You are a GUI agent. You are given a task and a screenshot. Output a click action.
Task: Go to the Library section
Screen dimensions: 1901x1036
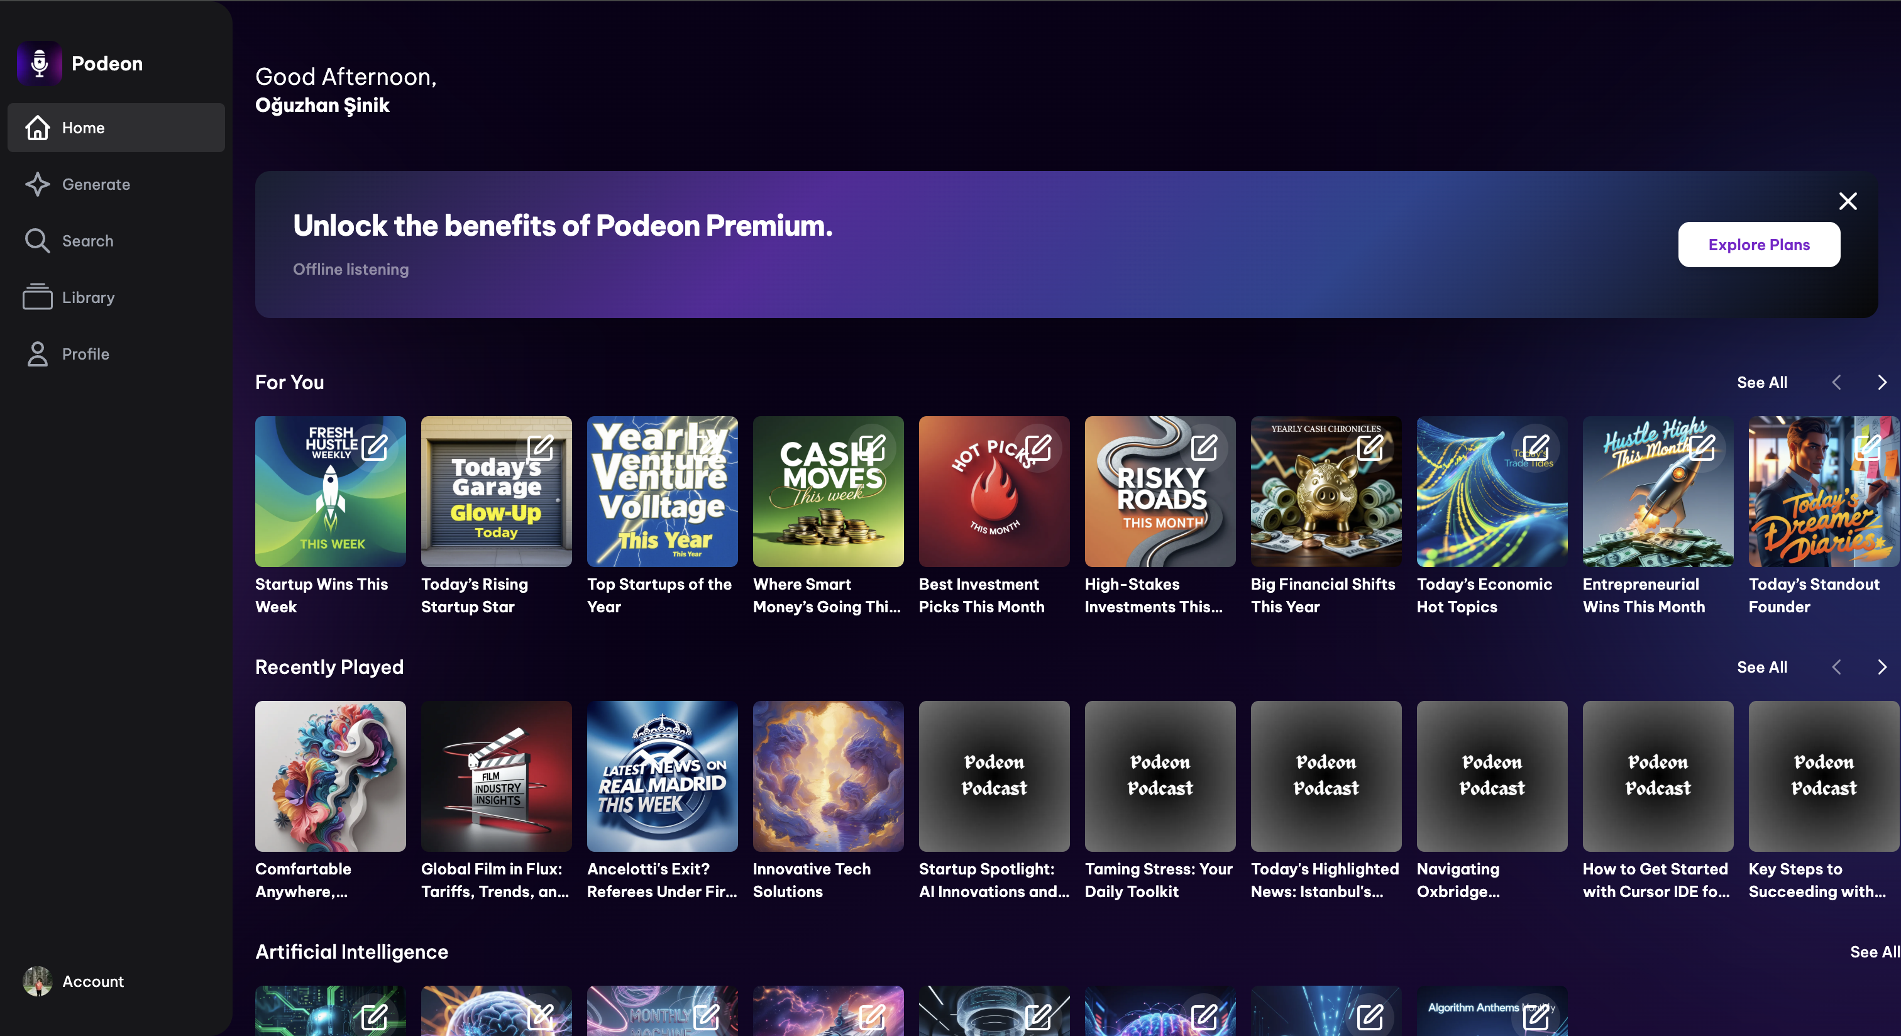coord(88,297)
